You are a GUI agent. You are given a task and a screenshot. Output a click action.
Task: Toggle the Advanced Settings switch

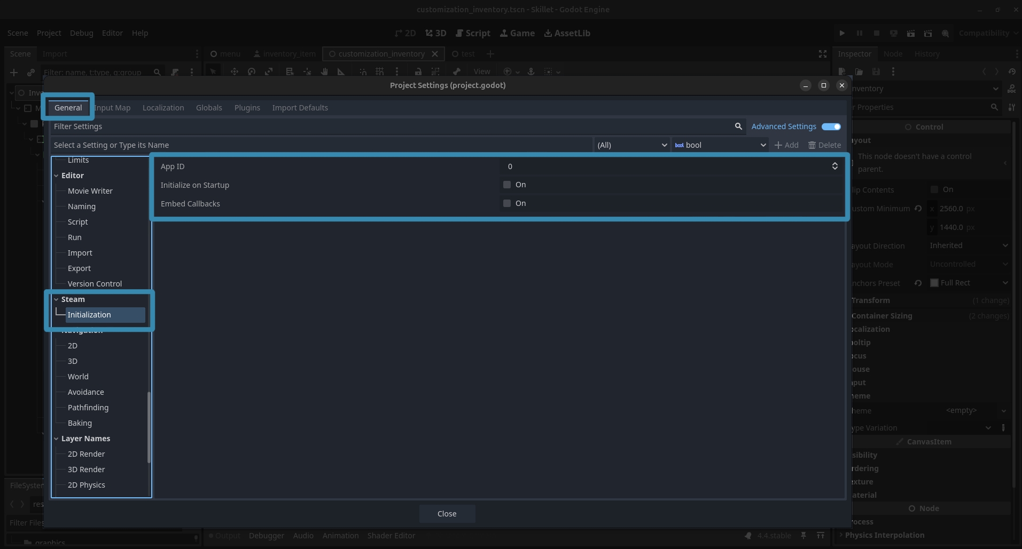(831, 126)
